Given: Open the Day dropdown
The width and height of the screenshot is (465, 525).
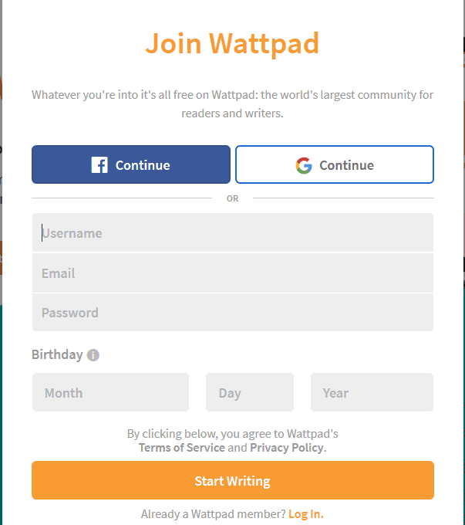Looking at the screenshot, I should click(x=250, y=392).
